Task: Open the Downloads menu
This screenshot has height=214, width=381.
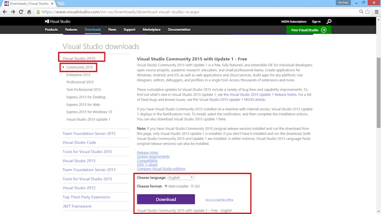Action: tap(93, 29)
